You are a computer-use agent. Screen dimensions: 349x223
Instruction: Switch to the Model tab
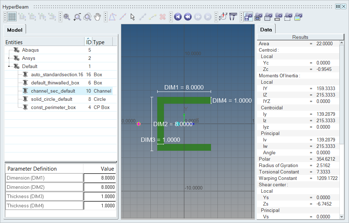tap(15, 30)
